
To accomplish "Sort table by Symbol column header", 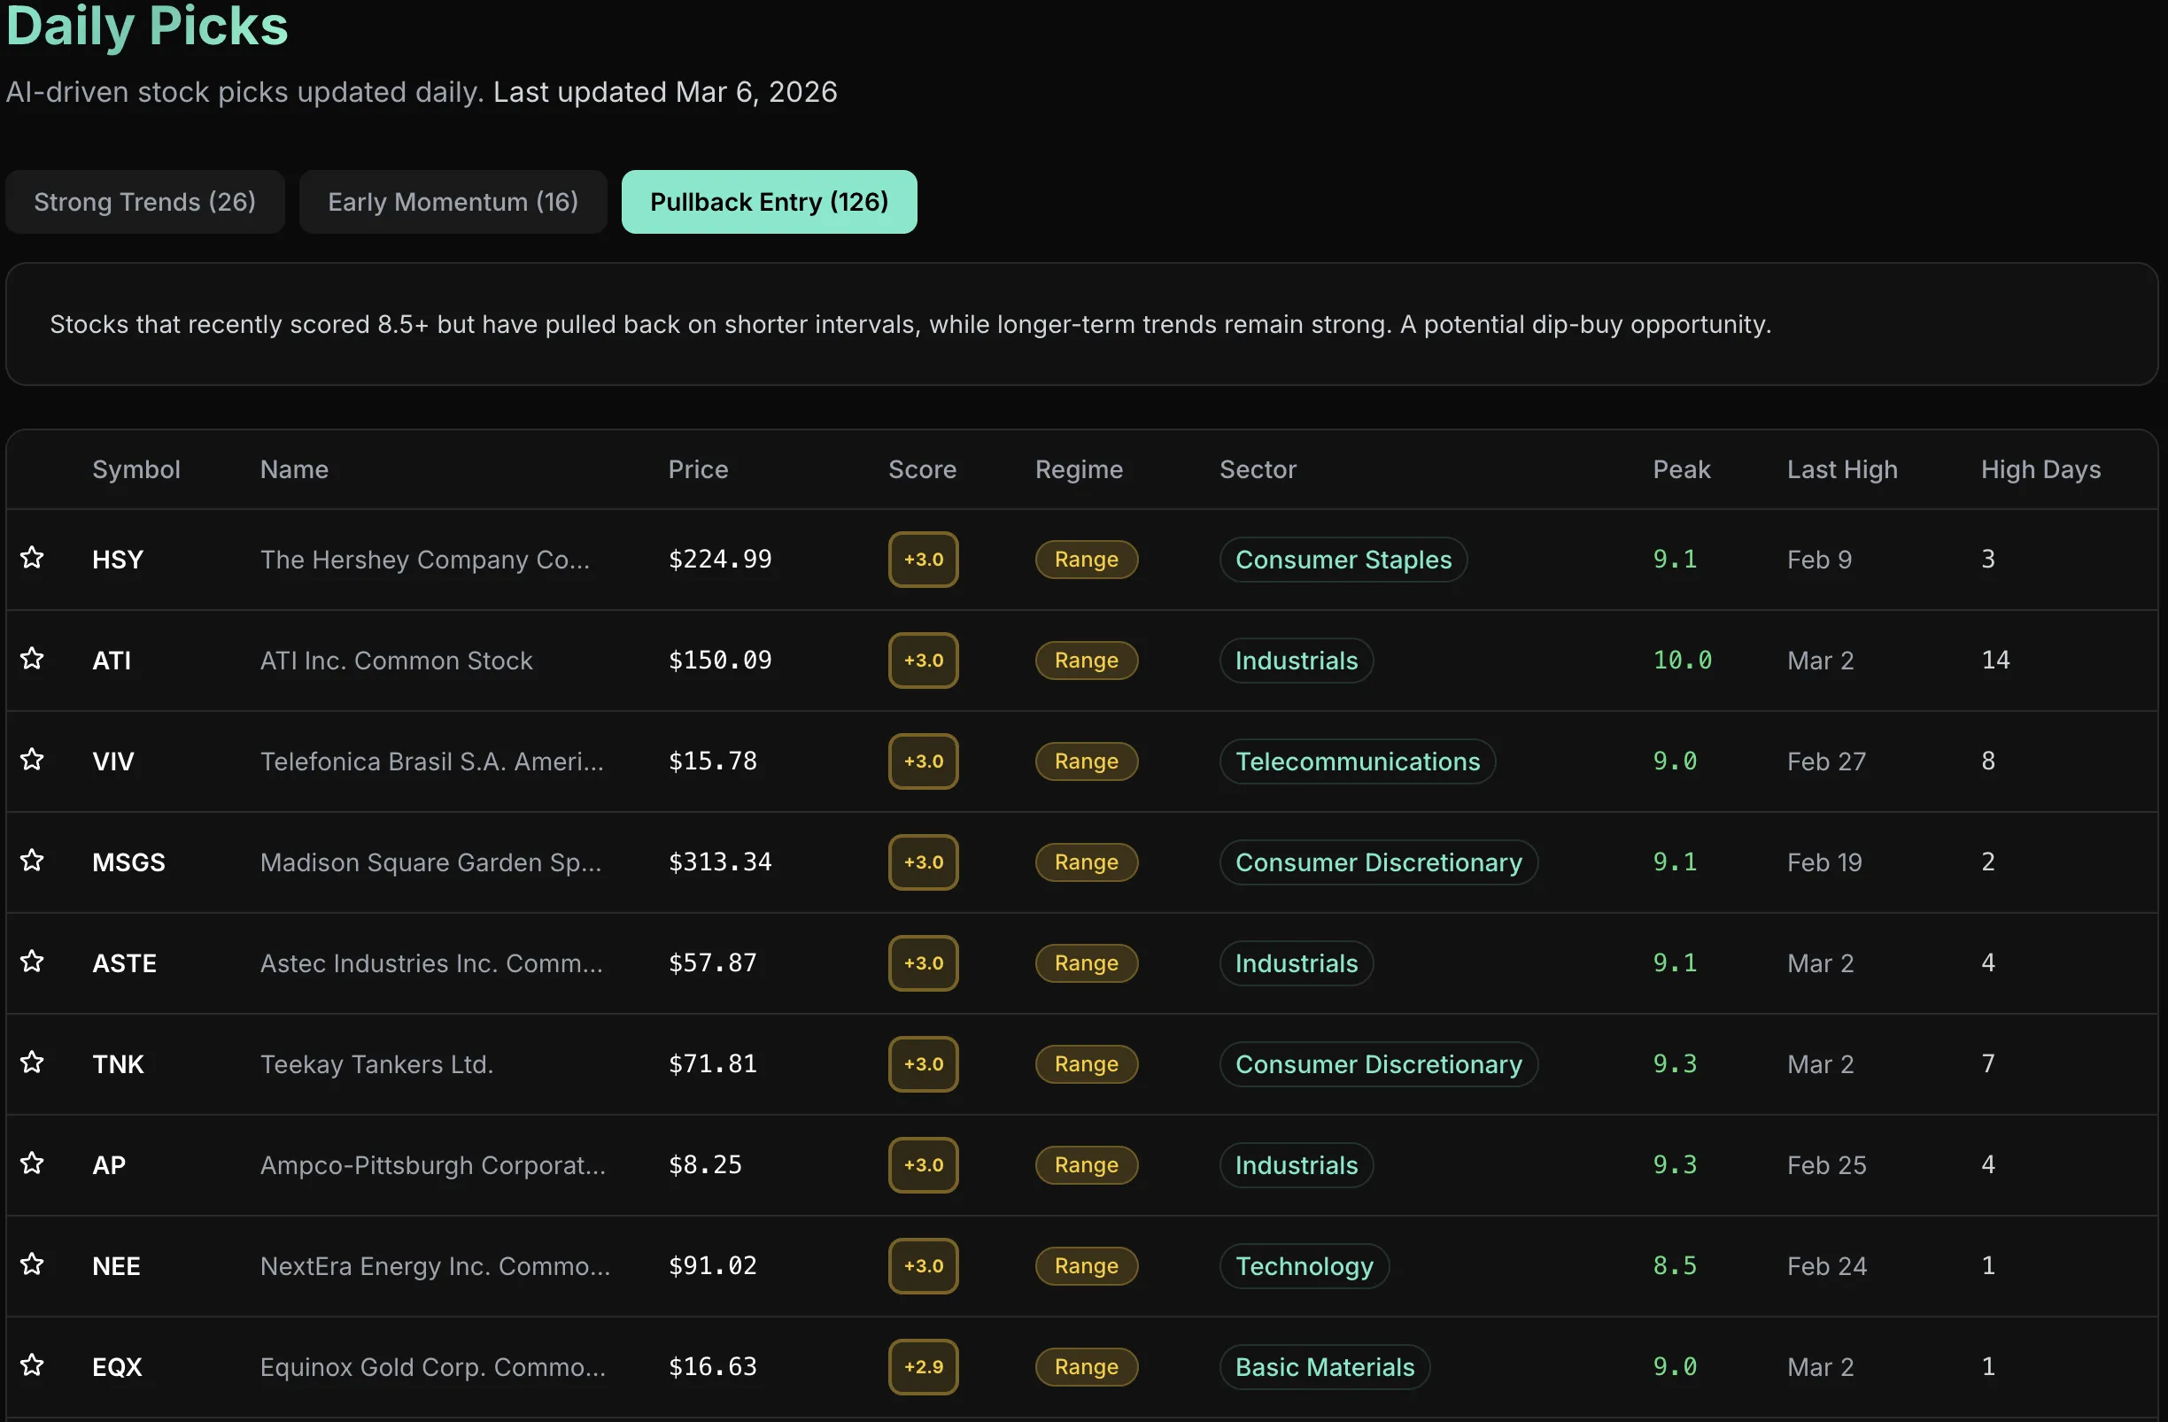I will pyautogui.click(x=136, y=470).
